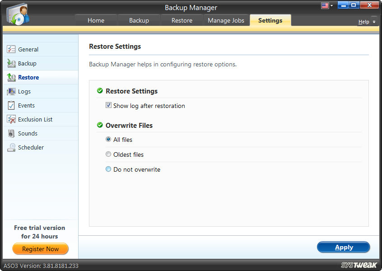Expand the keyboard layout arrow near title bar
The height and width of the screenshot is (271, 382).
[331, 5]
